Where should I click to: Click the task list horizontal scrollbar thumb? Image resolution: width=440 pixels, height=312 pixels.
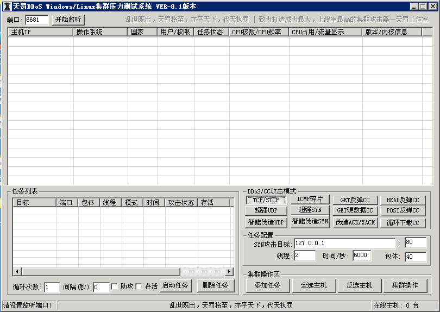coord(100,272)
